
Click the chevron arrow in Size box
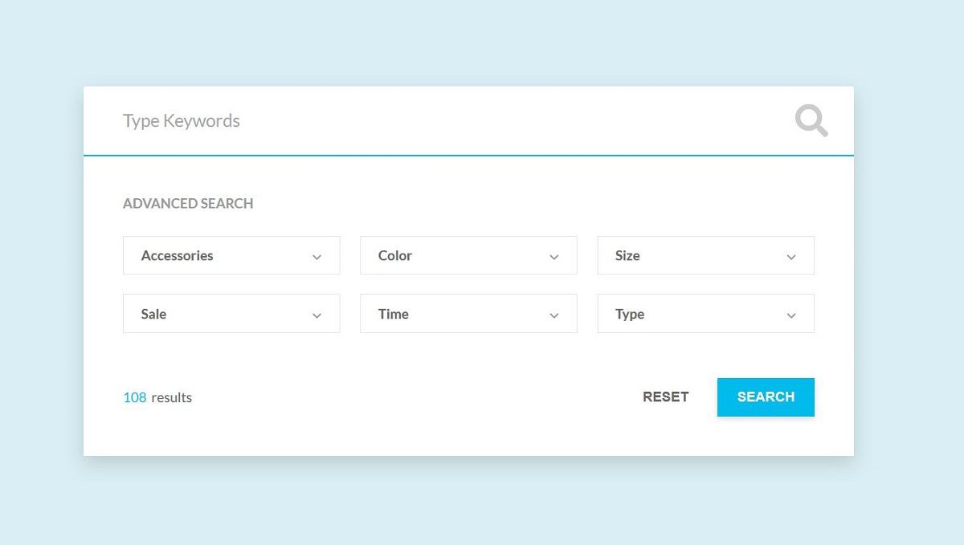pyautogui.click(x=791, y=257)
